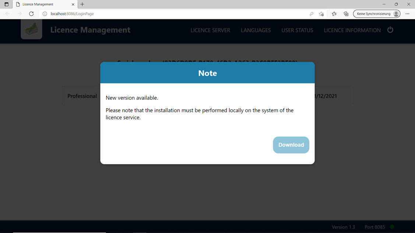Click the green port status indicator
415x233 pixels.
(392, 227)
